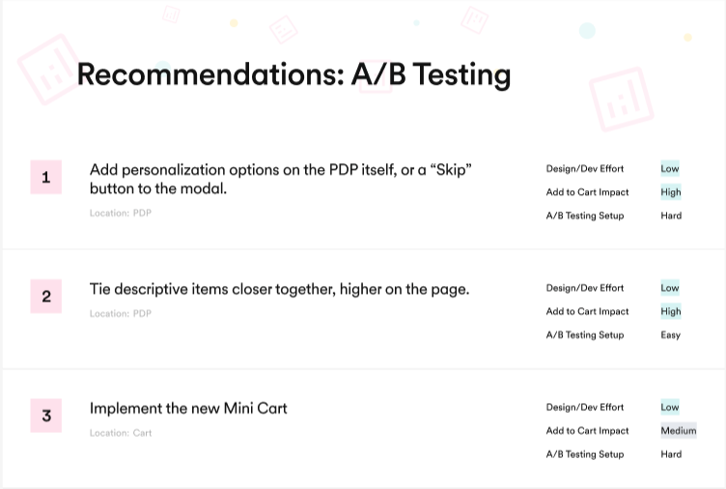Viewport: 726px width, 489px height.
Task: Click the Medium tag for Add to Cart Impact
Action: tap(679, 431)
